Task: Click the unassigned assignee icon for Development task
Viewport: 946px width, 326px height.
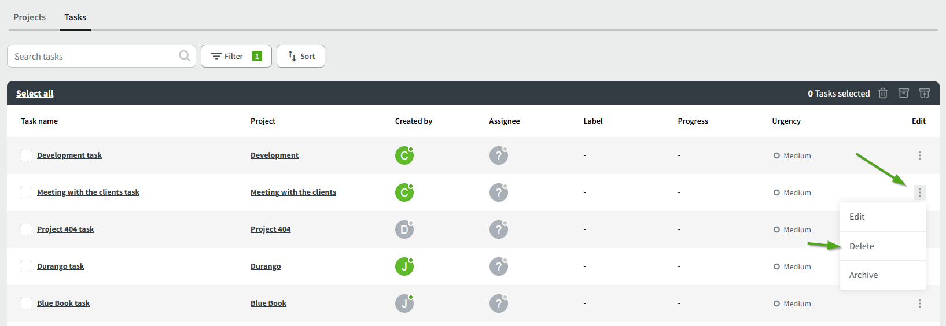Action: click(498, 155)
